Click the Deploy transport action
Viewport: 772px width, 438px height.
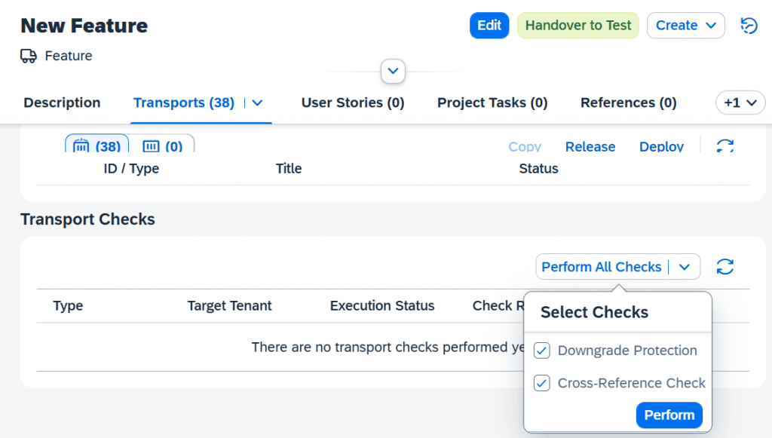[x=661, y=147]
